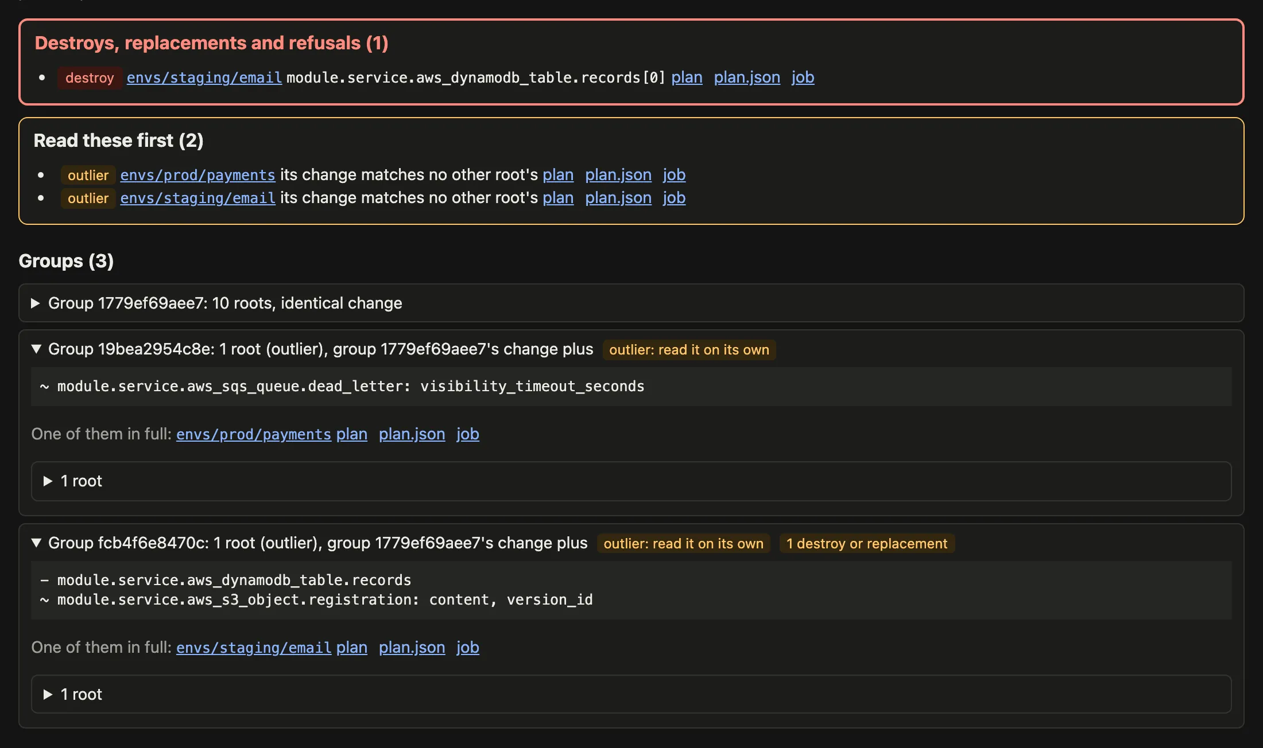This screenshot has height=748, width=1263.
Task: Open plan link for envs/prod/payments outlier row
Action: (x=558, y=175)
